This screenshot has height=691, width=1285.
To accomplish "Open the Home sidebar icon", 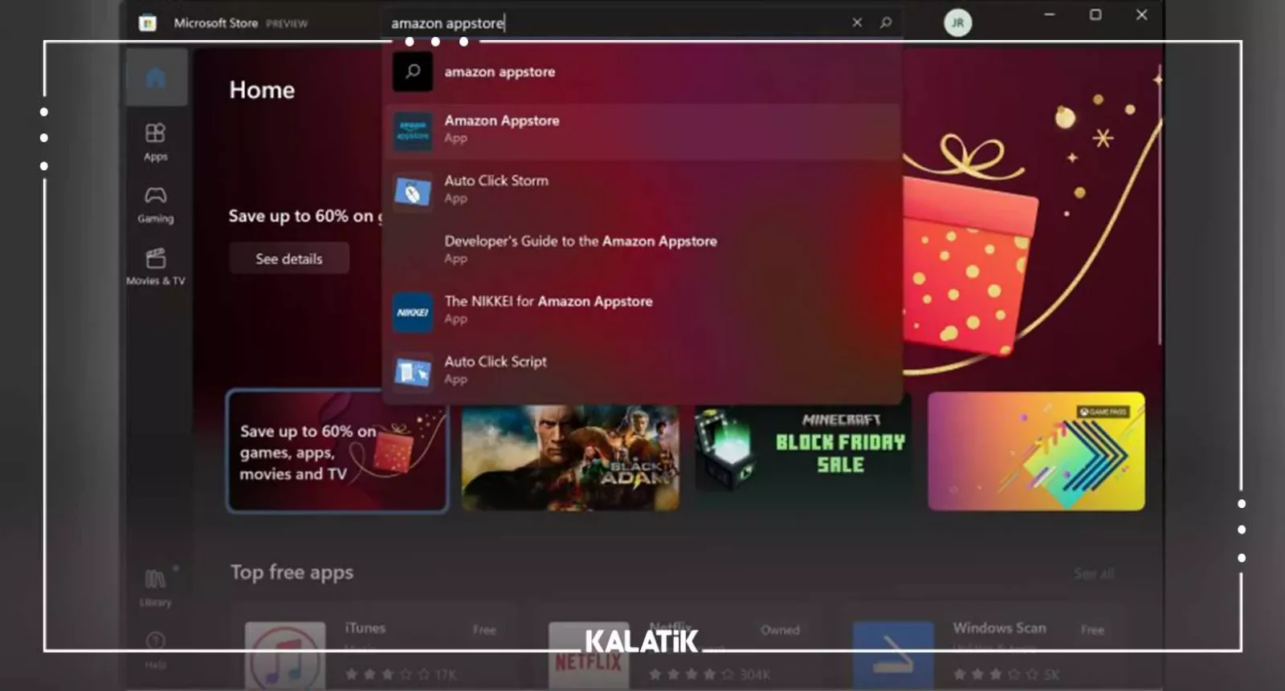I will (156, 78).
